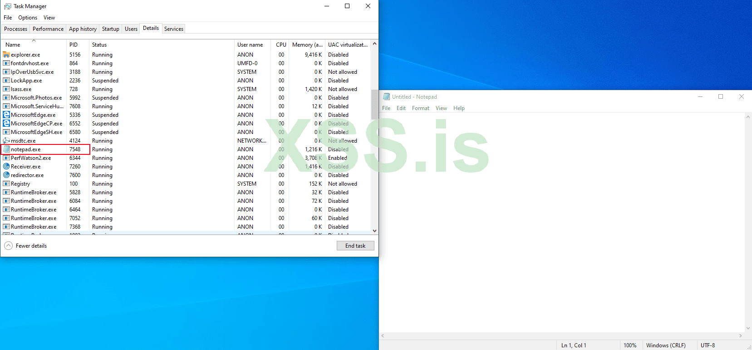This screenshot has width=752, height=350.
Task: Click Notepad's vertical scrollbar up arrow
Action: (x=748, y=117)
